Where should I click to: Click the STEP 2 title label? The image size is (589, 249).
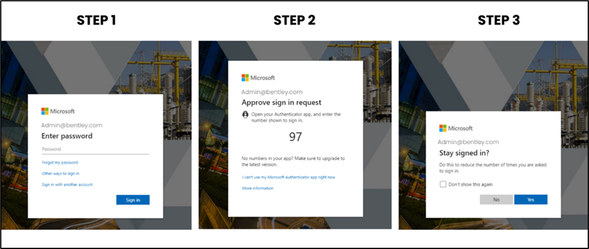[294, 20]
